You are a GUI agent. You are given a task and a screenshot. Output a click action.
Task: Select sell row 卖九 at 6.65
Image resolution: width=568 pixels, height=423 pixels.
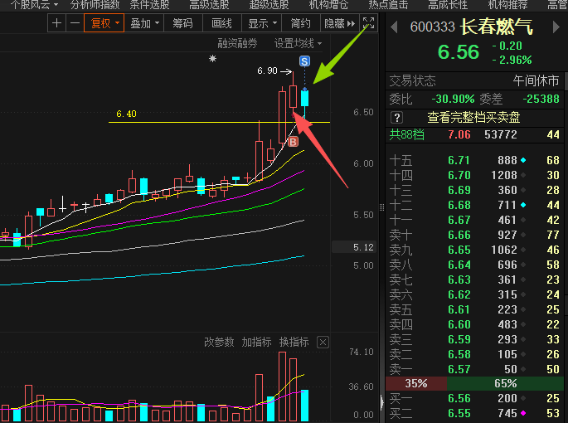click(474, 250)
